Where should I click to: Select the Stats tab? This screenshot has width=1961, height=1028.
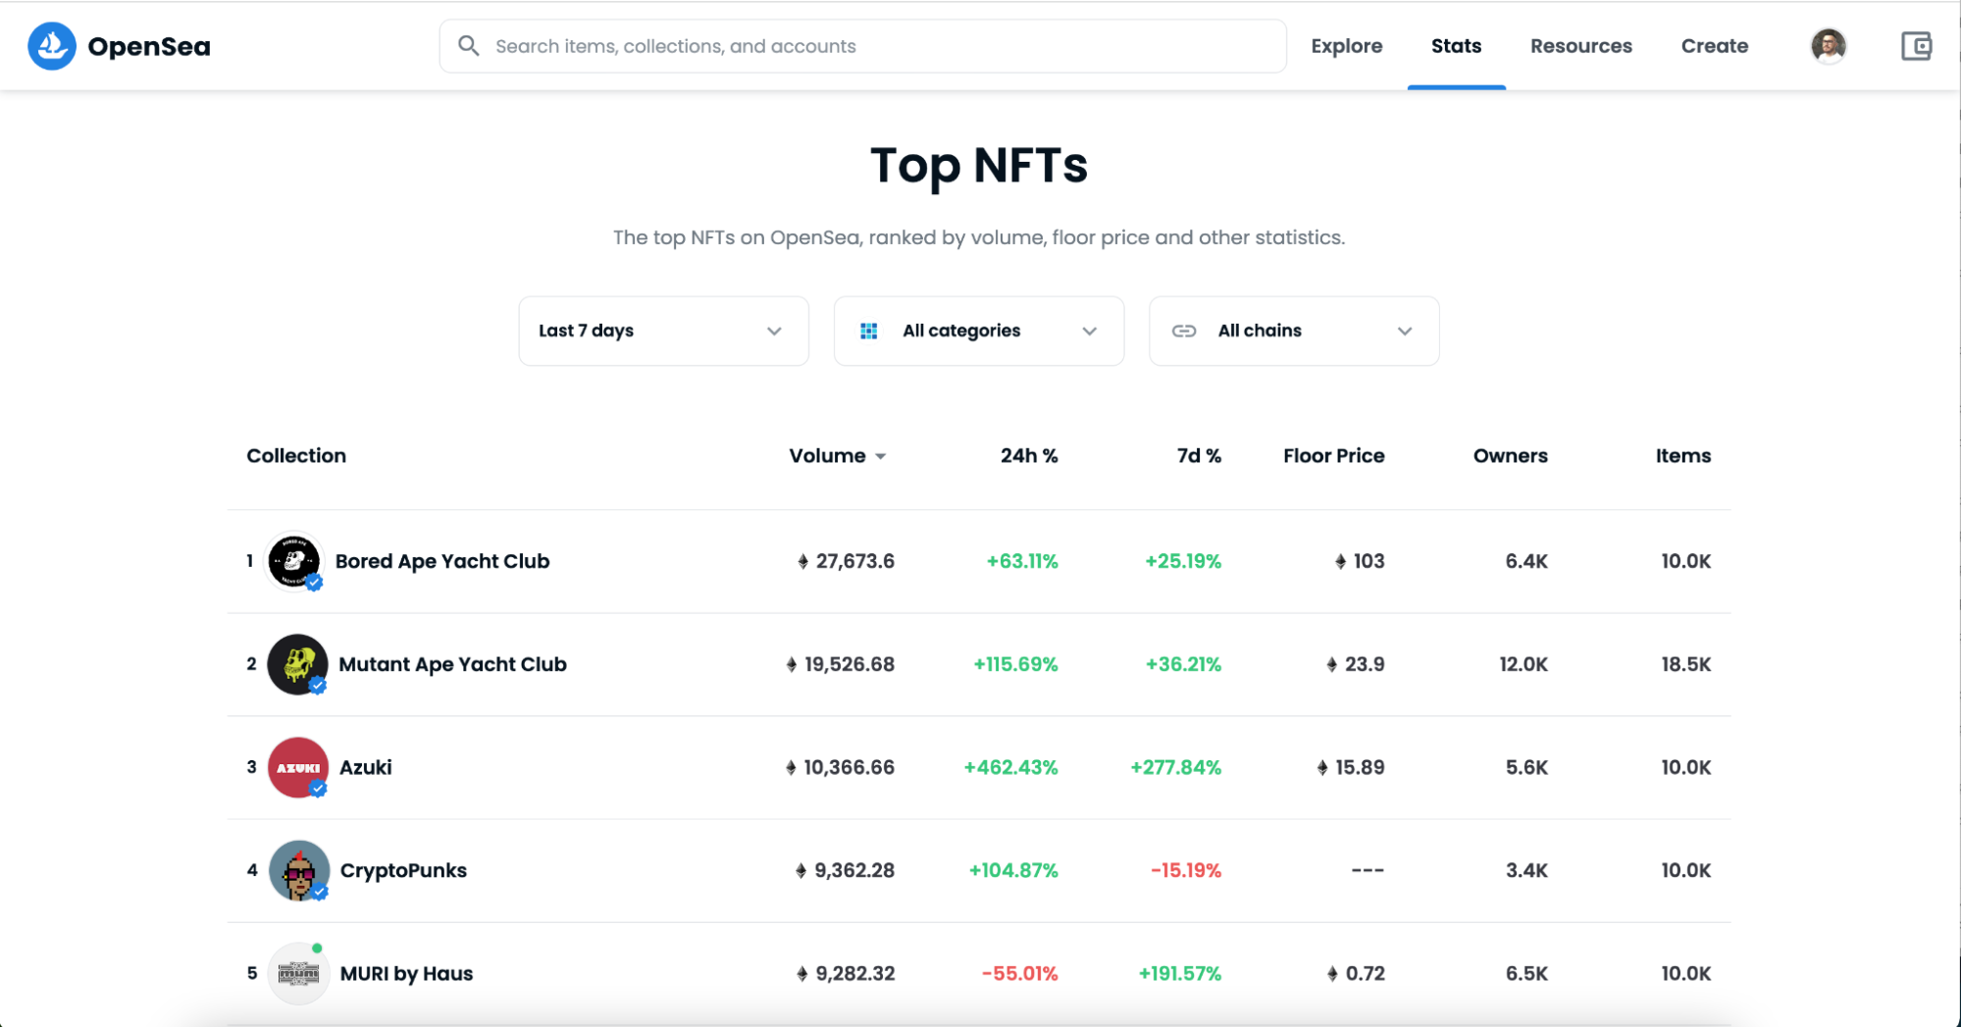[x=1456, y=46]
